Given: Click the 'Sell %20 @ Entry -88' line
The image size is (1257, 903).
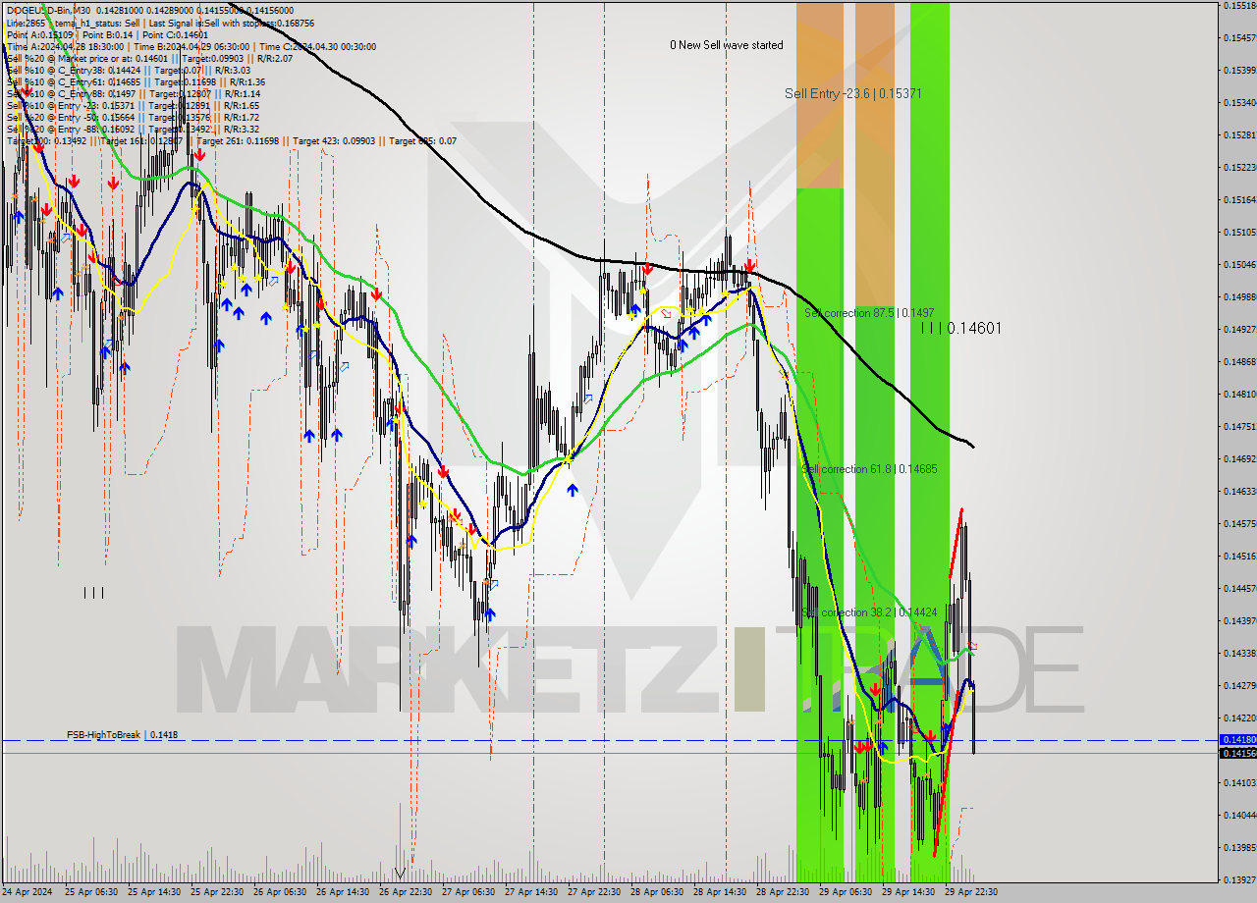Looking at the screenshot, I should pyautogui.click(x=133, y=129).
